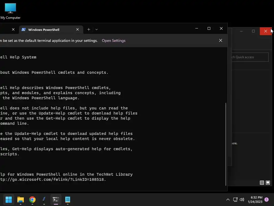Image resolution: width=274 pixels, height=206 pixels.
Task: Click the line ending 'auto-generated help for cmdlets,'
Action: (x=66, y=149)
